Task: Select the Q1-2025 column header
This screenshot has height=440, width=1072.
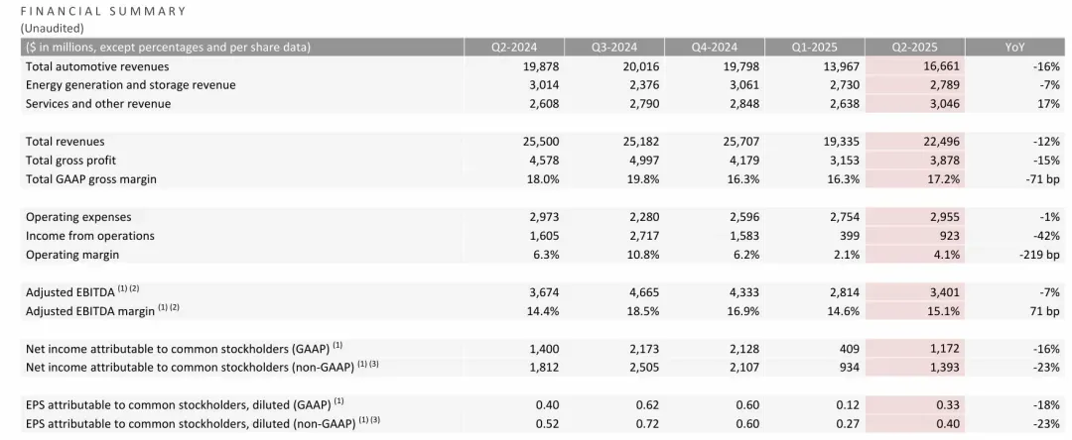Action: [x=814, y=47]
